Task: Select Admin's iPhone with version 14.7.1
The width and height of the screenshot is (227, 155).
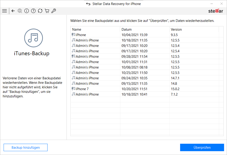Action: coord(87,78)
